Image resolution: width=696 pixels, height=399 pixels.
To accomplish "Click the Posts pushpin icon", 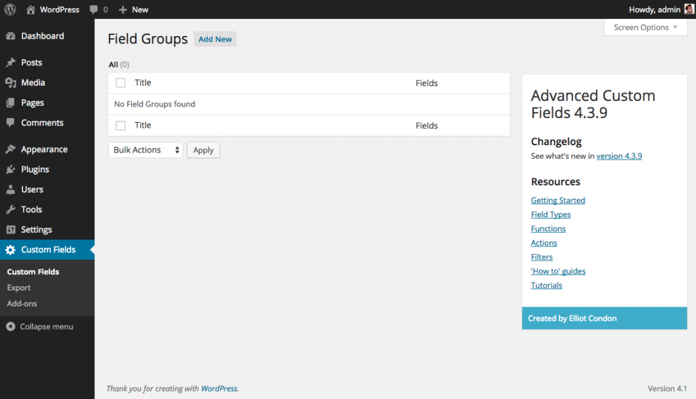I will [x=12, y=62].
